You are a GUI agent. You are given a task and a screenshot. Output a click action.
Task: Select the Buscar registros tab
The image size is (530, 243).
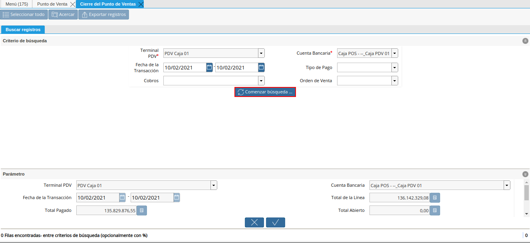tap(23, 30)
